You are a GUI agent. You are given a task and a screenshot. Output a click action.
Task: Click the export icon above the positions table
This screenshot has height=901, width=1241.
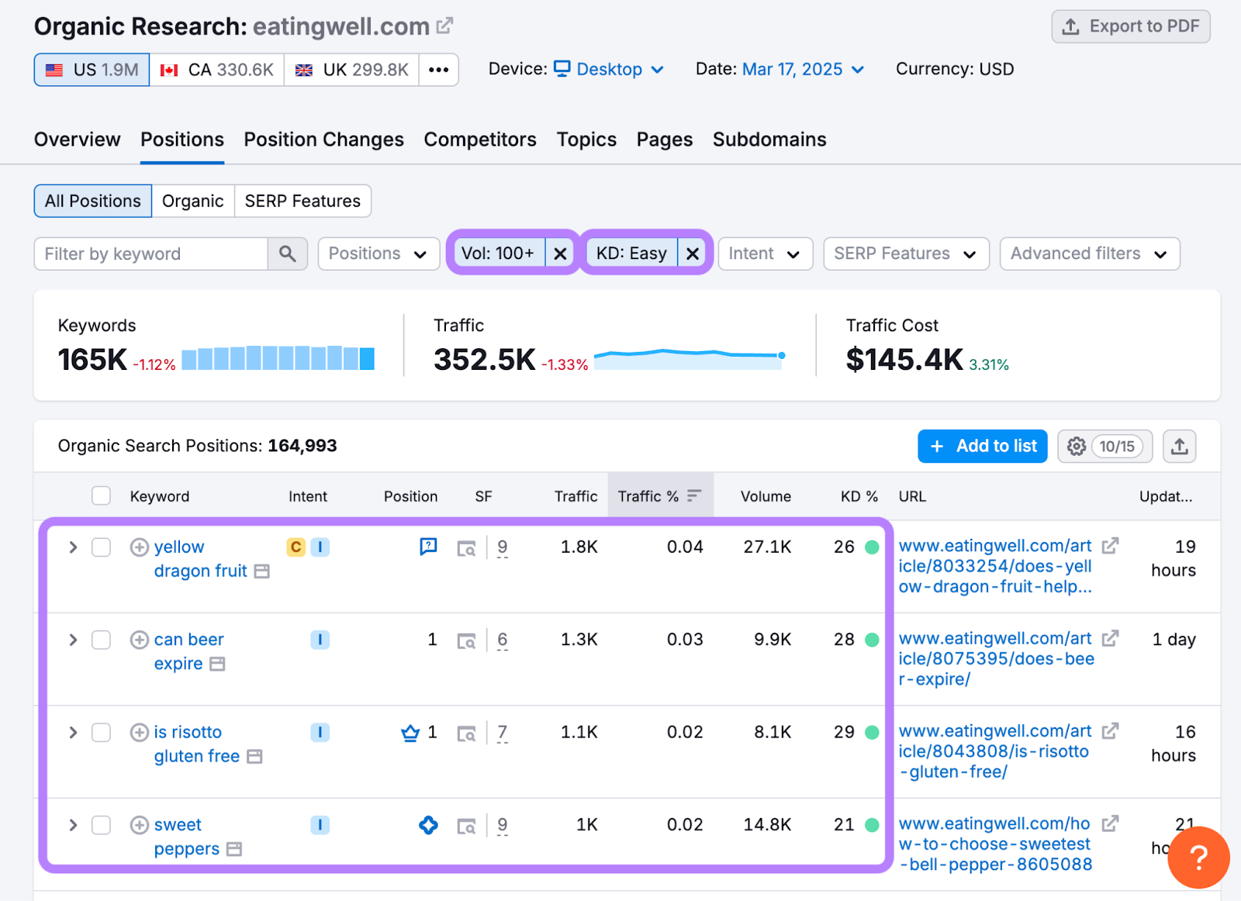[x=1179, y=446]
